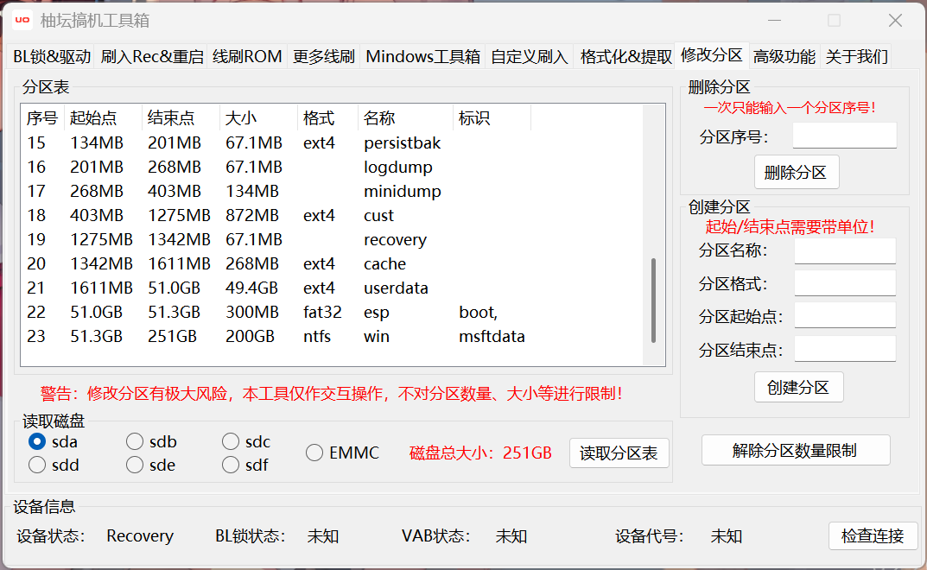Click the 检查连接 button

click(x=873, y=535)
